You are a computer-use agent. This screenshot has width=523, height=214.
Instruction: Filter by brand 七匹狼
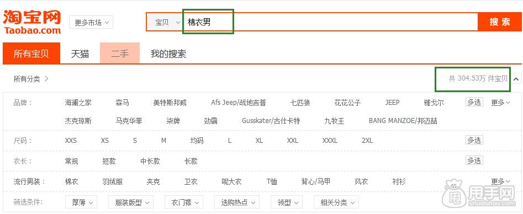[300, 103]
